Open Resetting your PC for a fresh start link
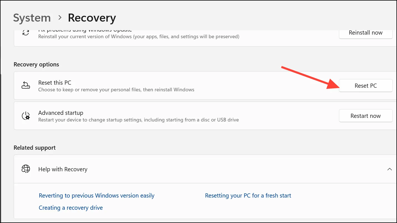This screenshot has width=397, height=223. pos(248,196)
